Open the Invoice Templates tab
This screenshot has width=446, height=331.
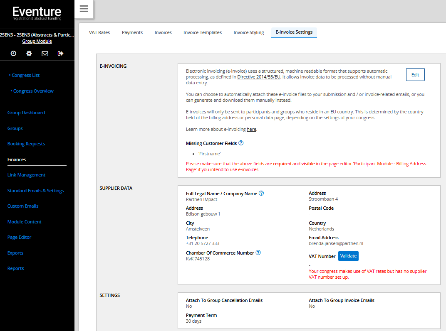point(203,32)
